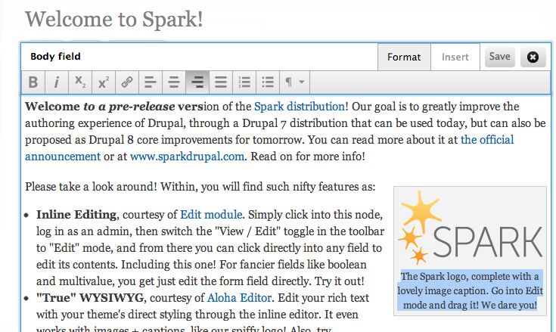Click the 'Body field' label
The image size is (556, 332).
55,56
